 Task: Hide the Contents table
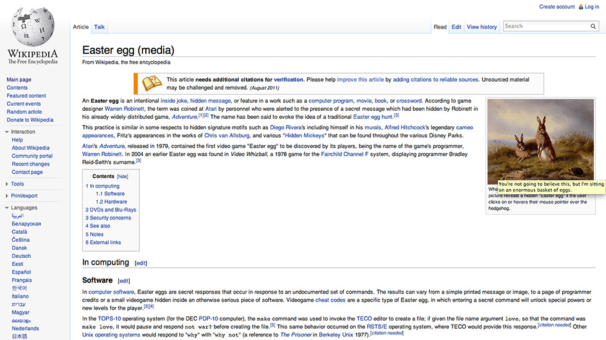pos(122,176)
